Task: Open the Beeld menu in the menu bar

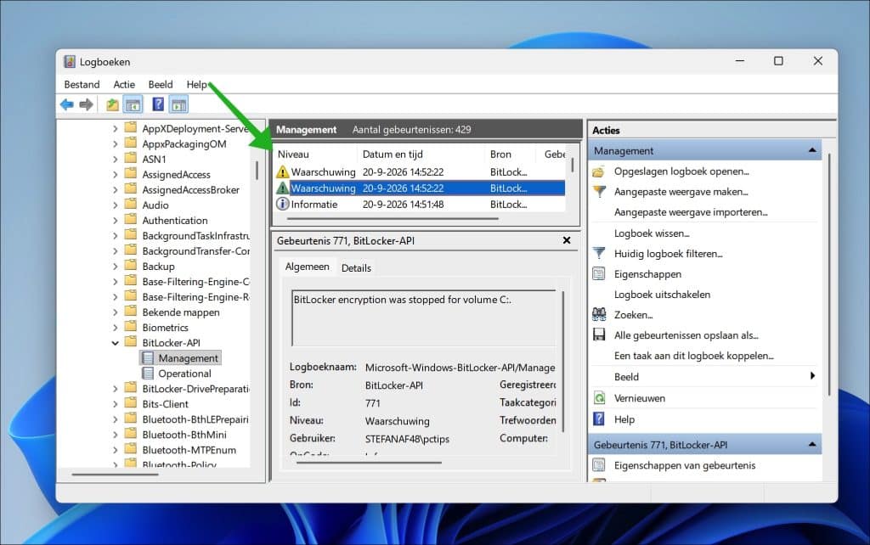Action: pos(161,84)
